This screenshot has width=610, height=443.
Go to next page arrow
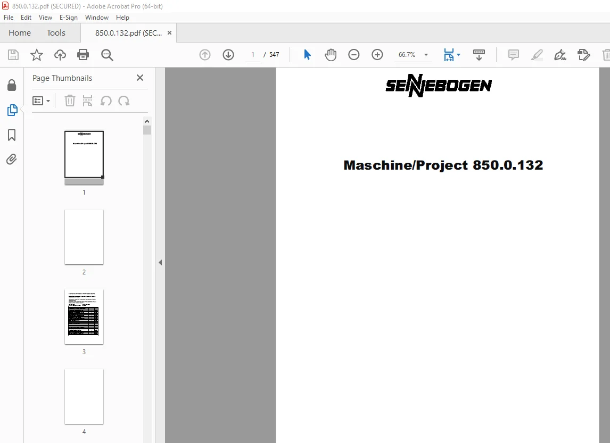click(228, 55)
